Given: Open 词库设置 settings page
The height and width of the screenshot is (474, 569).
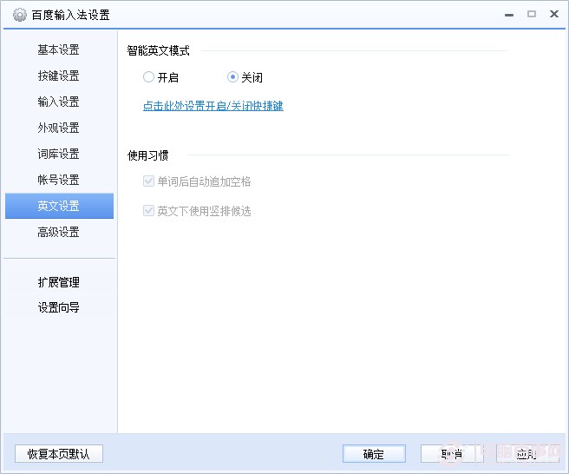Looking at the screenshot, I should point(58,154).
